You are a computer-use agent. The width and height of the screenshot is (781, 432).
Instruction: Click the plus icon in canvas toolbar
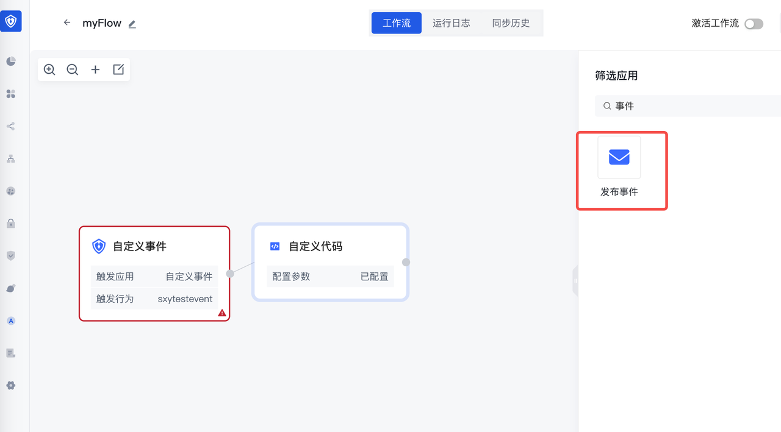(x=95, y=69)
